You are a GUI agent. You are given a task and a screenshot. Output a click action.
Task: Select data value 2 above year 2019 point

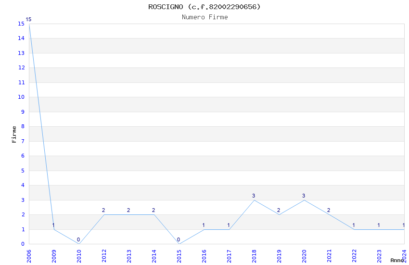tap(279, 210)
